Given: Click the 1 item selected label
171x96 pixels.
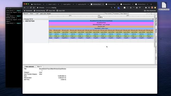Looking at the screenshot, I should tap(29, 67).
